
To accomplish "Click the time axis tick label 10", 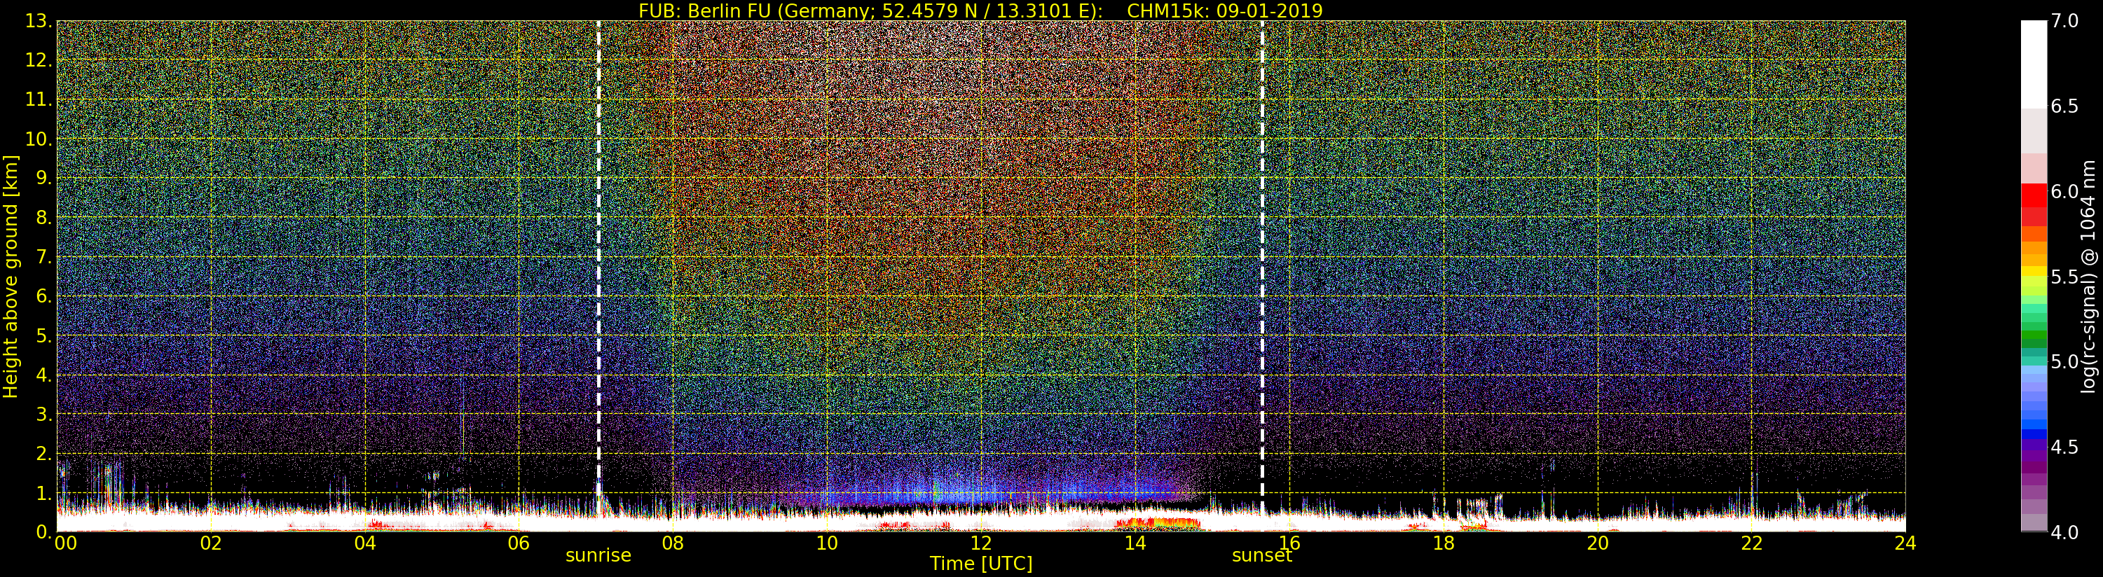I will pyautogui.click(x=827, y=543).
